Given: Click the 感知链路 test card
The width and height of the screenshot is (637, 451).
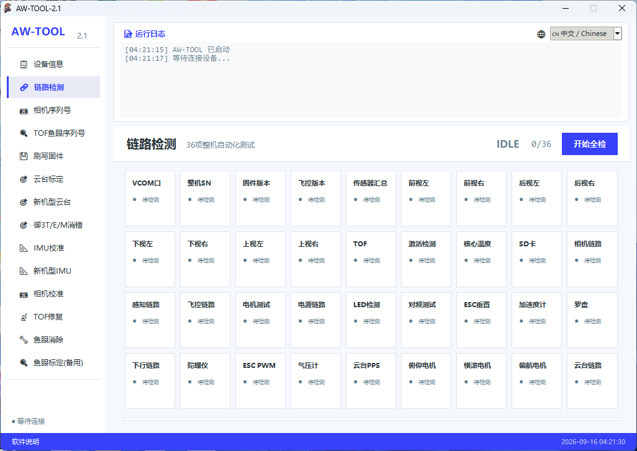Looking at the screenshot, I should click(150, 320).
